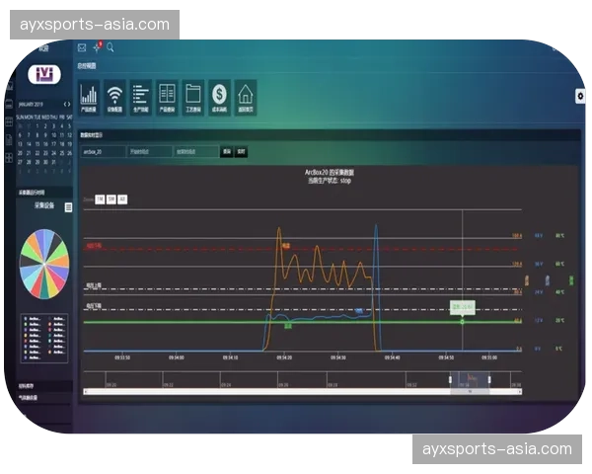Select the 1M zoom range button

[x=100, y=198]
